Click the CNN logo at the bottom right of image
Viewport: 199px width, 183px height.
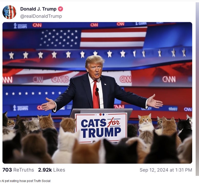[188, 109]
